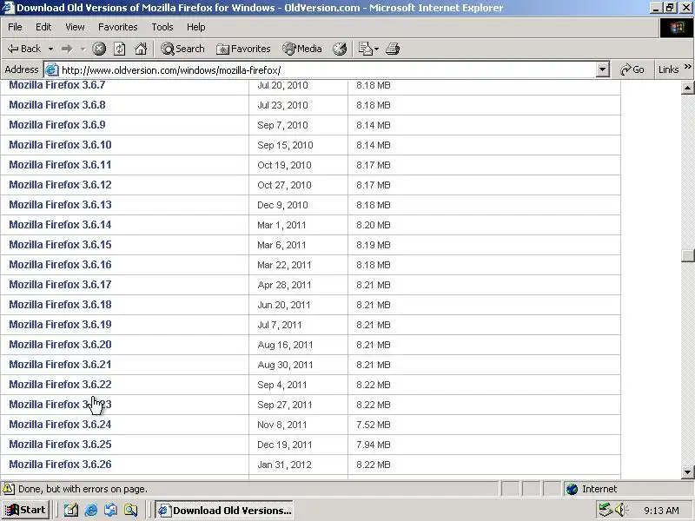
Task: Click the volume speaker tray icon
Action: pyautogui.click(x=621, y=510)
